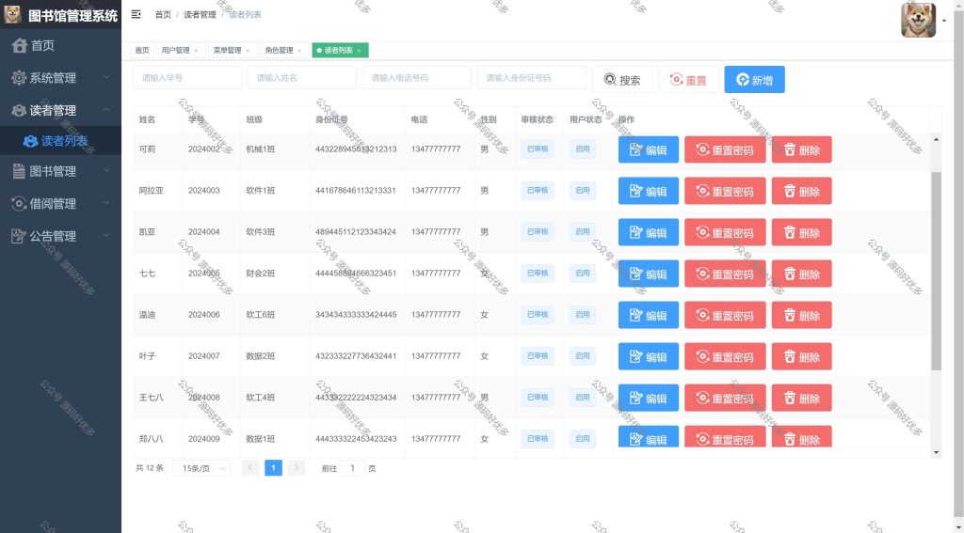Expand the 图书管理 sidebar menu
964x533 pixels.
(x=60, y=171)
